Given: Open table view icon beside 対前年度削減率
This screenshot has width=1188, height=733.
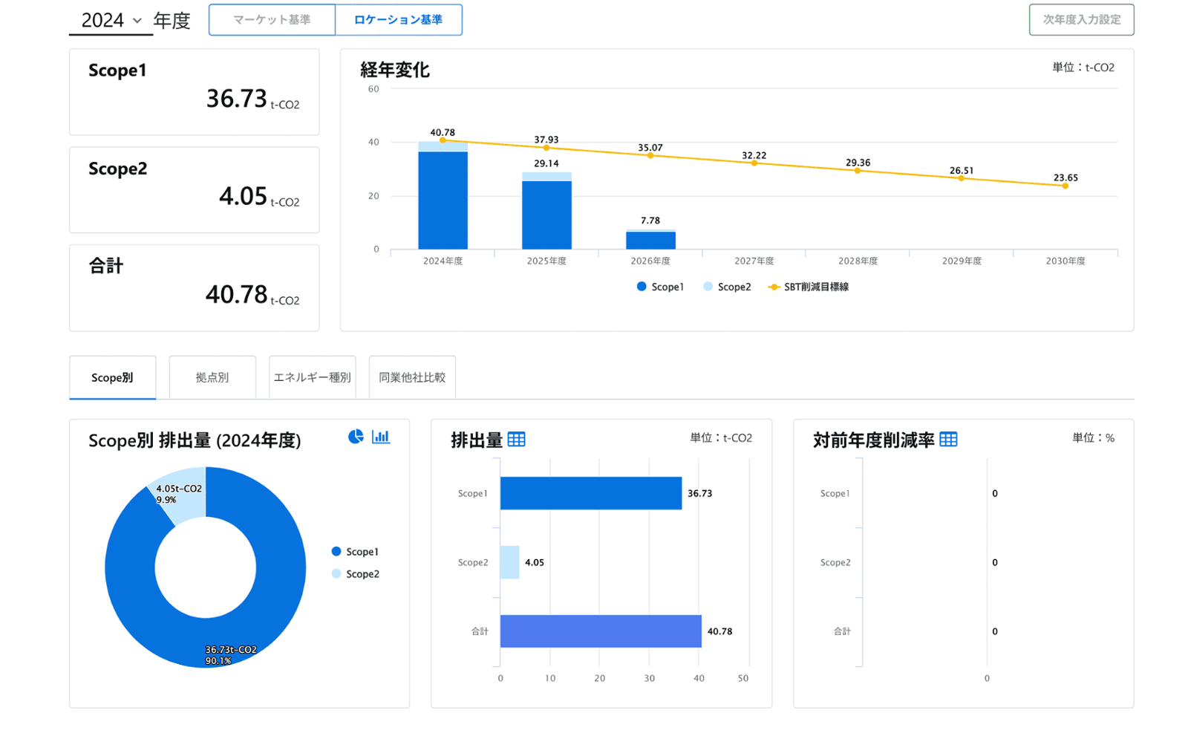Looking at the screenshot, I should tap(948, 440).
